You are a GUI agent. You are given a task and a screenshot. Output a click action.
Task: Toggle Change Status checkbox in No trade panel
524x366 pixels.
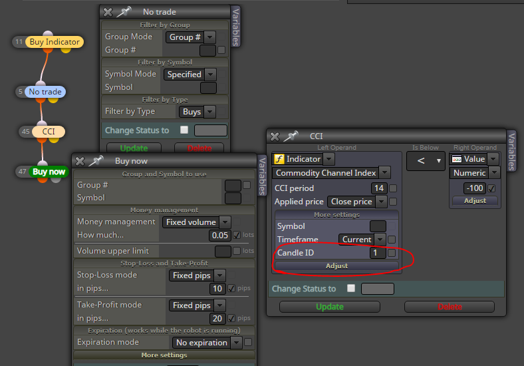(184, 130)
